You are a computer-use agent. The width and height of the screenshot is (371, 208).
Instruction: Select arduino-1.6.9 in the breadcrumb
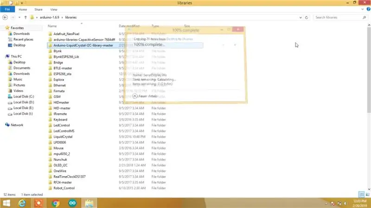tap(50, 18)
